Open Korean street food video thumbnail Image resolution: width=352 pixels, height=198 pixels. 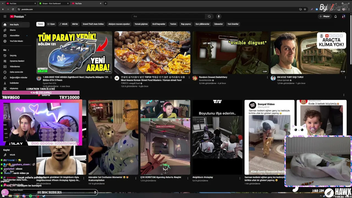tap(152, 53)
